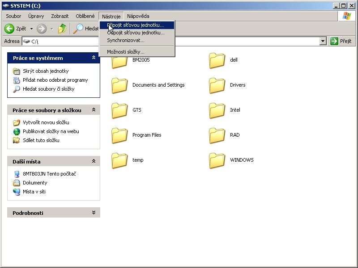Collapse Práce se soubory a složkou panel

[x=94, y=110]
